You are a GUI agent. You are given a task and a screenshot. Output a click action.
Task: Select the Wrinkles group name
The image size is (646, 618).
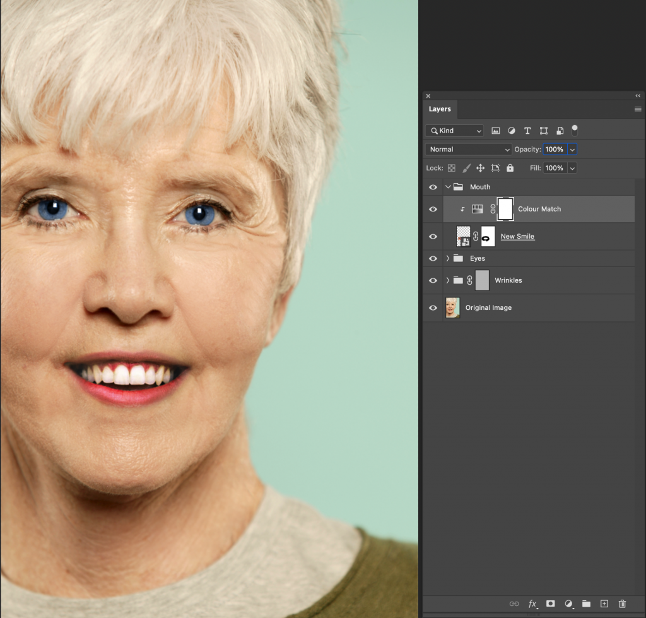508,280
